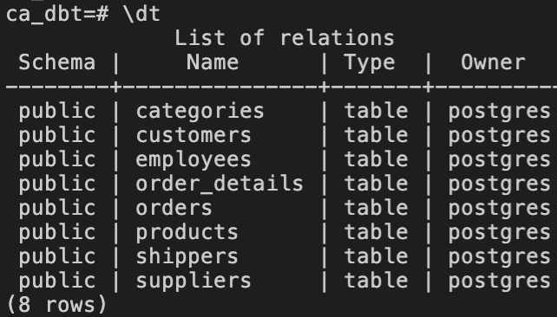Click 'postgres' owner in customers row
The width and height of the screenshot is (557, 317).
tap(500, 136)
